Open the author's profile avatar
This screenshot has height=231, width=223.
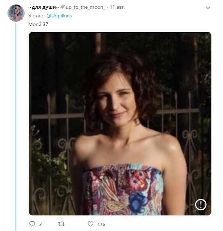16,13
